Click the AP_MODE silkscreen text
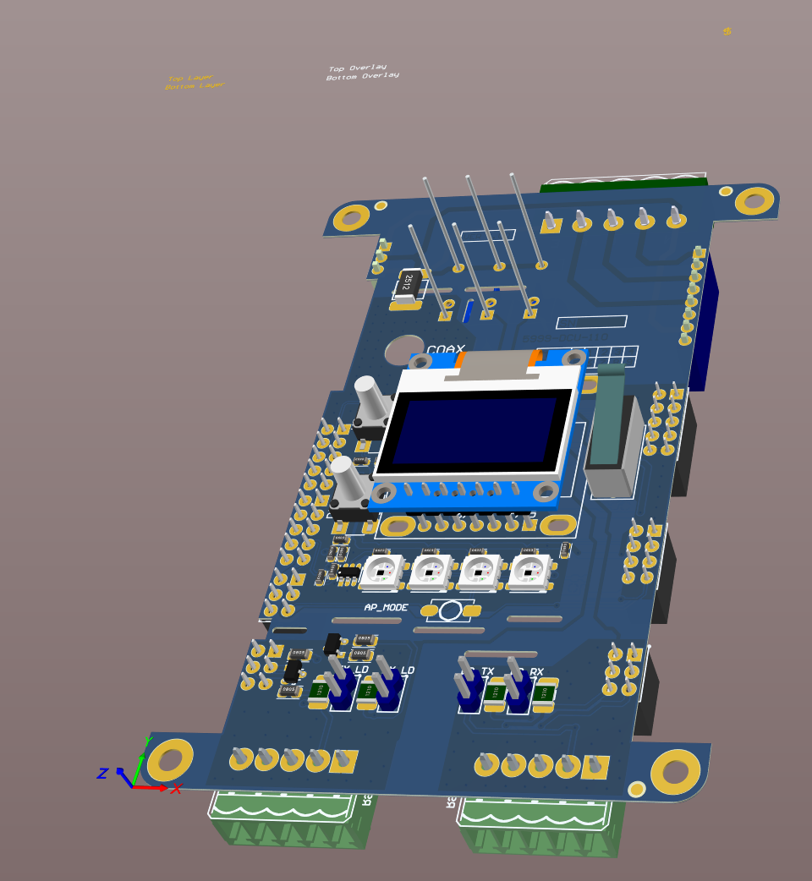The width and height of the screenshot is (812, 881). [386, 607]
